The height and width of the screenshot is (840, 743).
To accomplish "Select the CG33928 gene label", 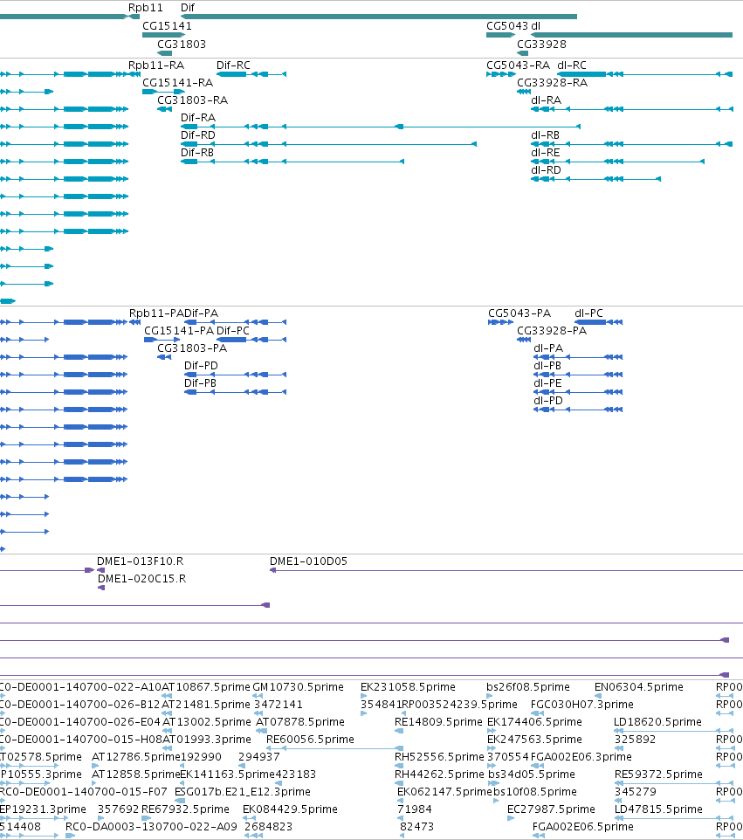I will pos(541,45).
